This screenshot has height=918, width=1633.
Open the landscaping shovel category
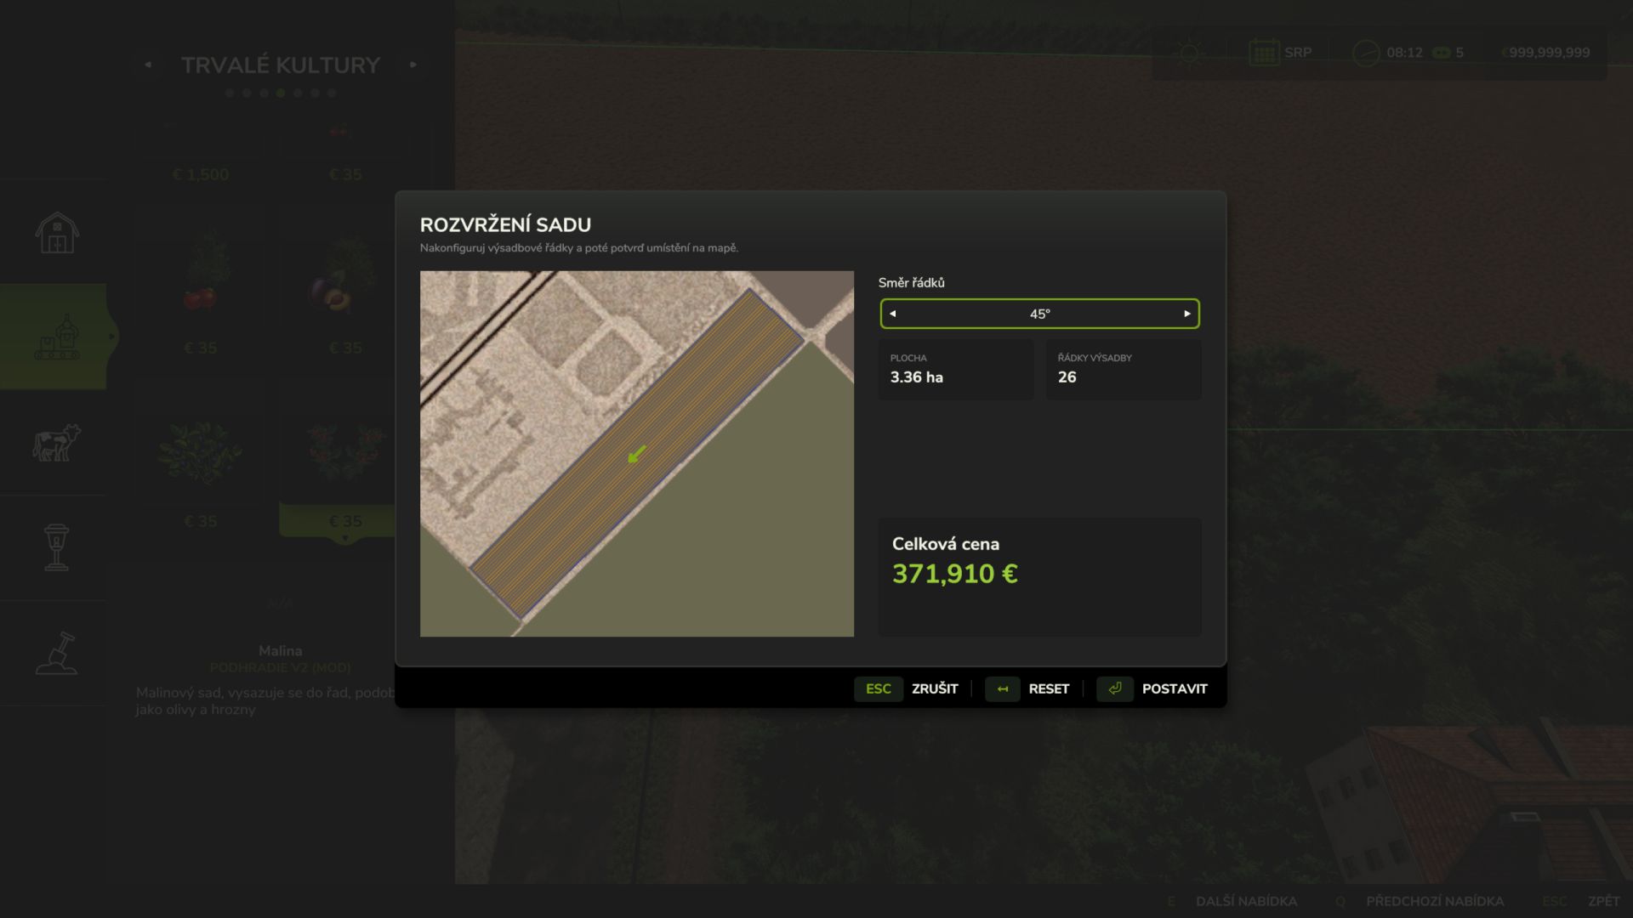[57, 653]
